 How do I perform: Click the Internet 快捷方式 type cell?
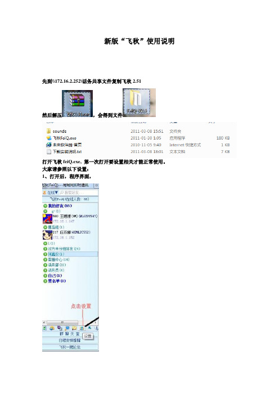point(185,145)
